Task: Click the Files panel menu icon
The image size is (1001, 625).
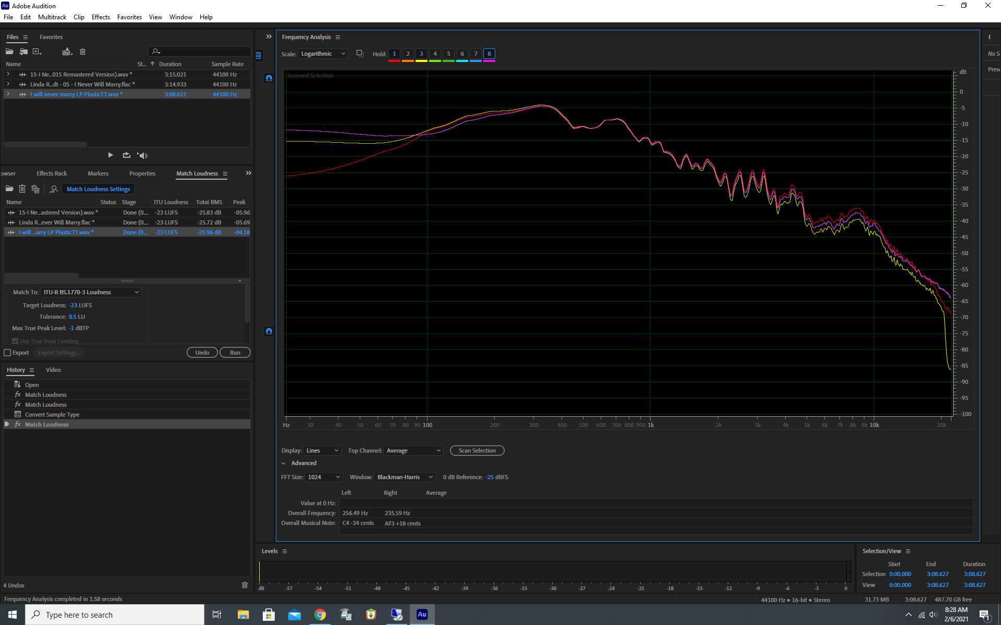Action: [x=26, y=37]
